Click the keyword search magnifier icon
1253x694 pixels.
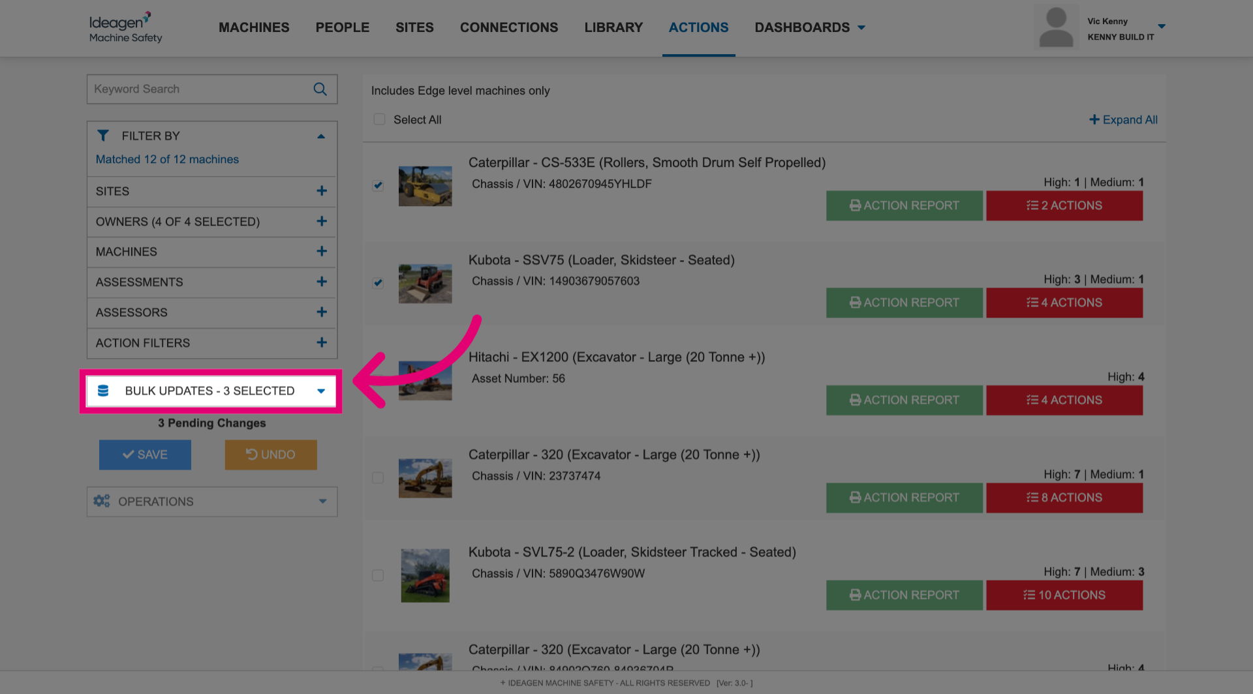coord(320,89)
